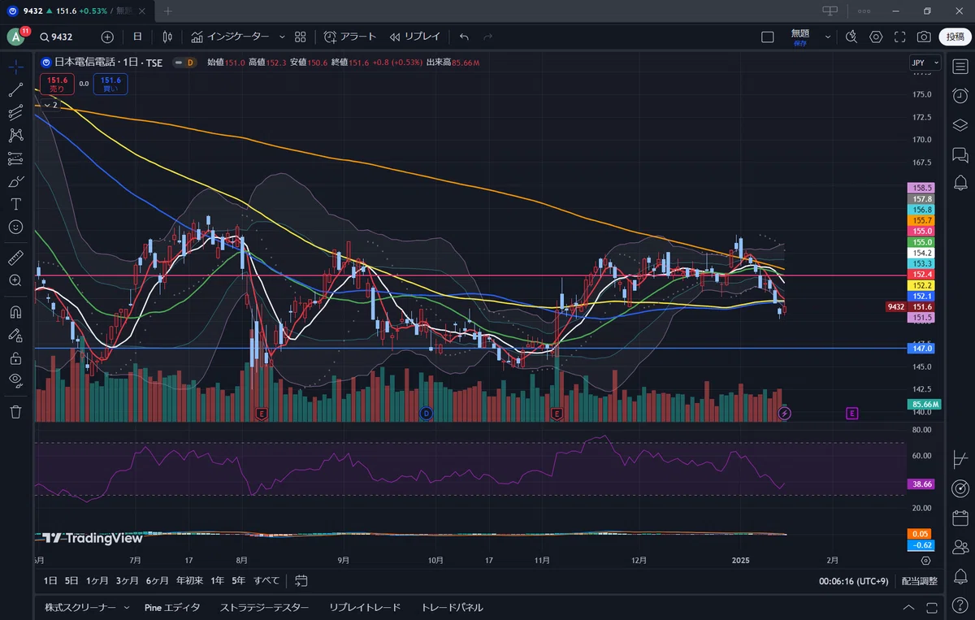Open the Trade Panel tab
Image resolution: width=975 pixels, height=620 pixels.
coord(452,607)
